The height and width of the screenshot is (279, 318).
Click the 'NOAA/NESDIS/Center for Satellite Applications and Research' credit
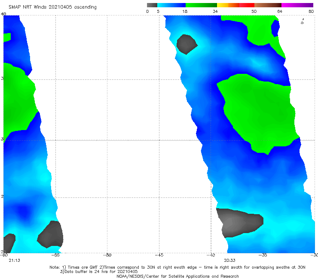click(x=177, y=276)
